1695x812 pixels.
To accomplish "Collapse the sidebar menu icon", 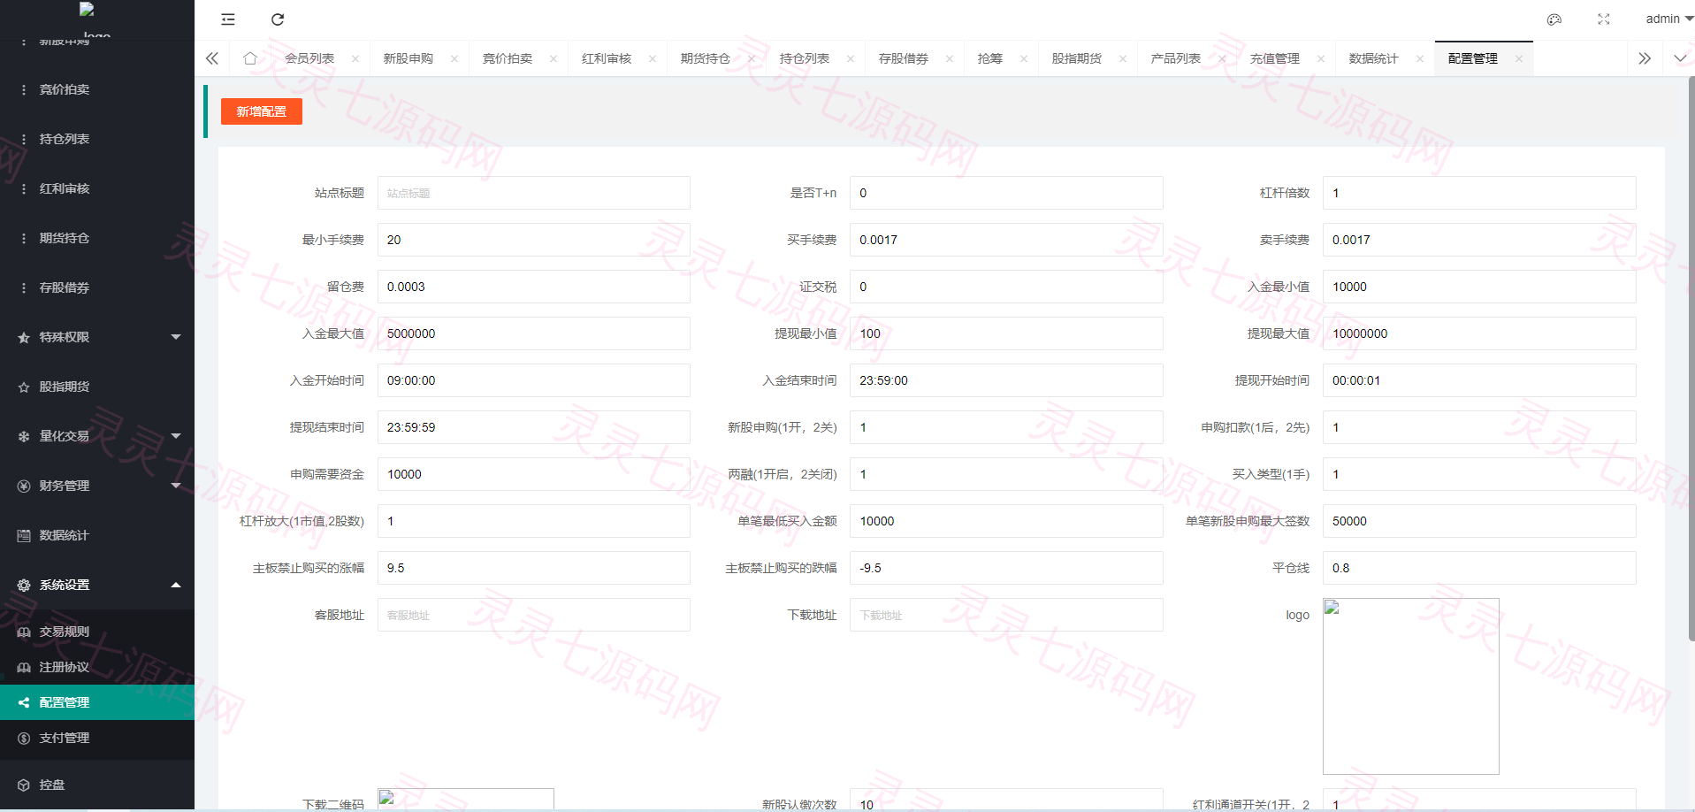I will click(228, 19).
